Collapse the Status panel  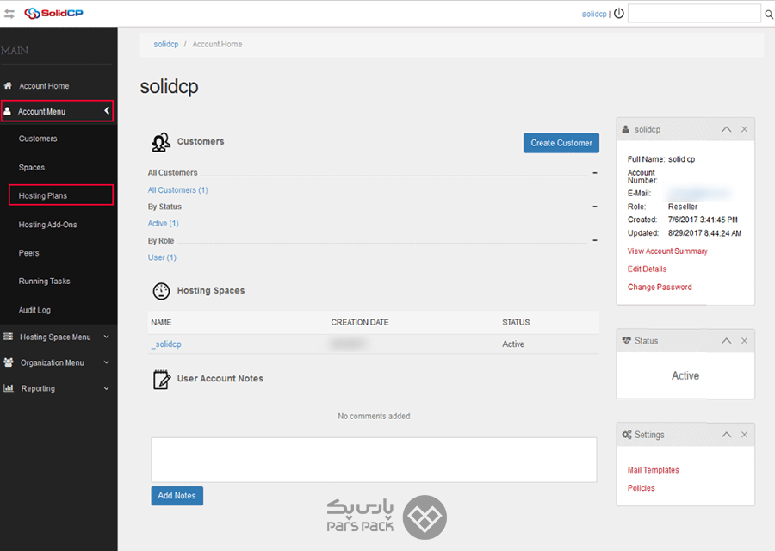[726, 341]
